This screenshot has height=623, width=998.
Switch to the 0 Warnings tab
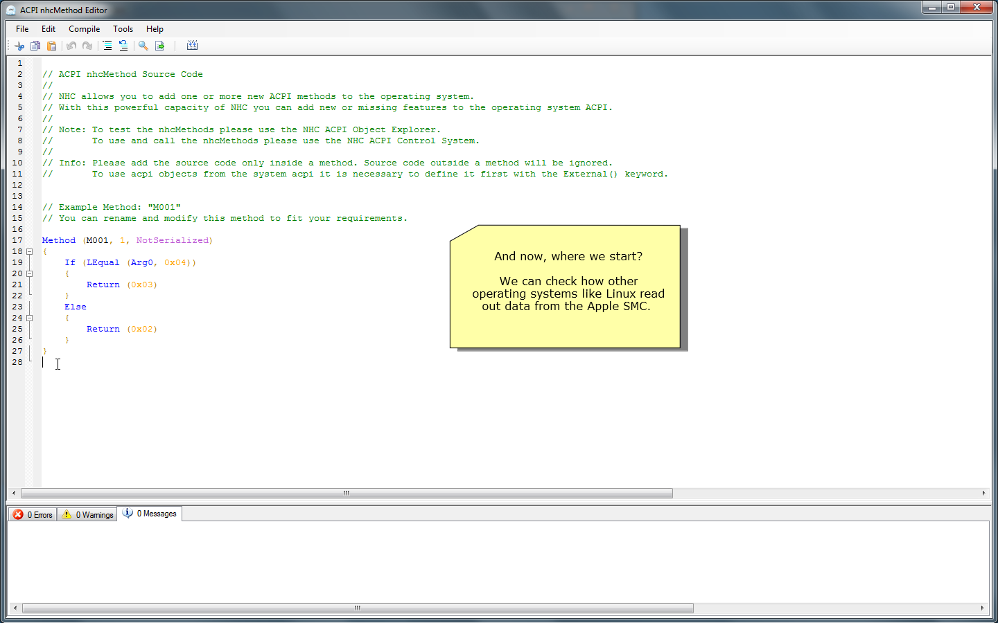(87, 514)
